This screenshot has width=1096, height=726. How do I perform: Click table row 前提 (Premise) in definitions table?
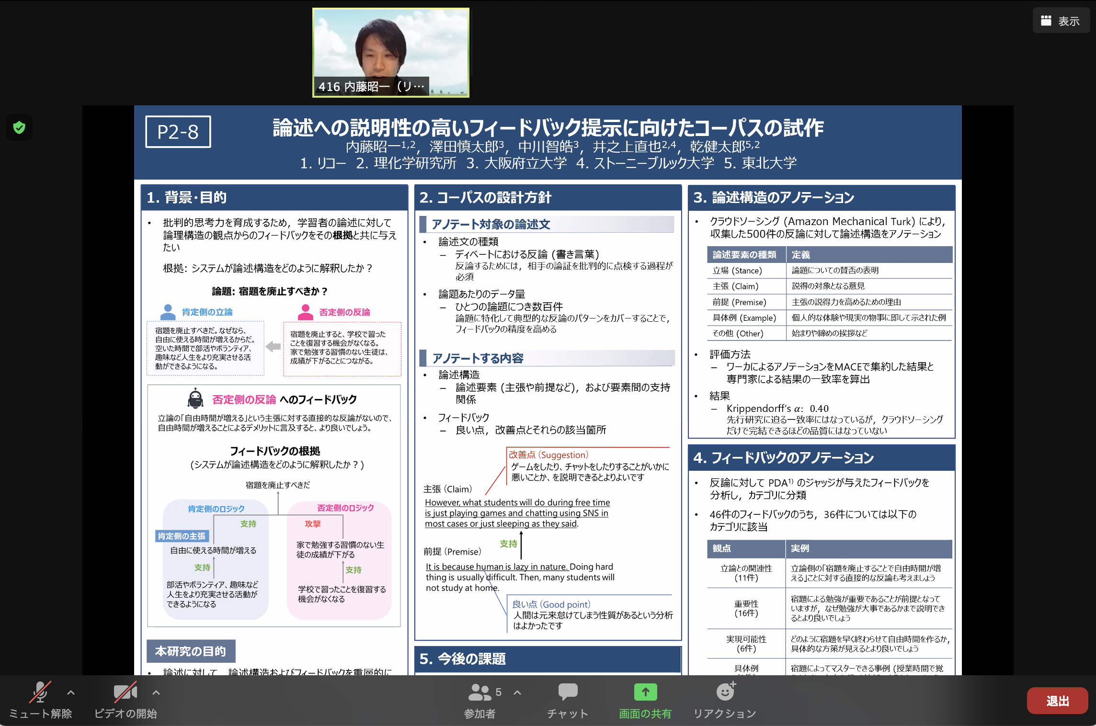(830, 302)
